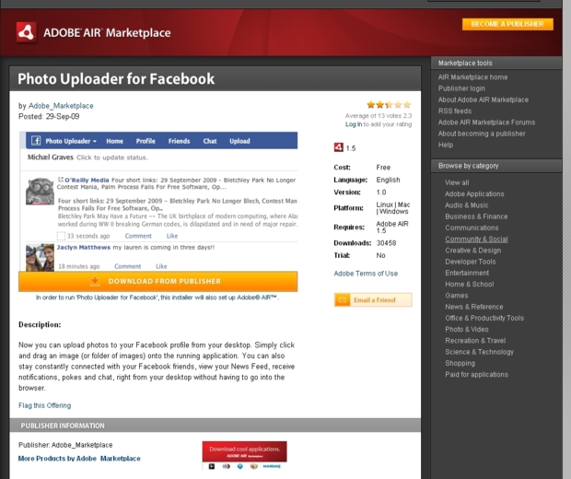Image resolution: width=571 pixels, height=479 pixels.
Task: Browse Paid for applications category
Action: (476, 375)
